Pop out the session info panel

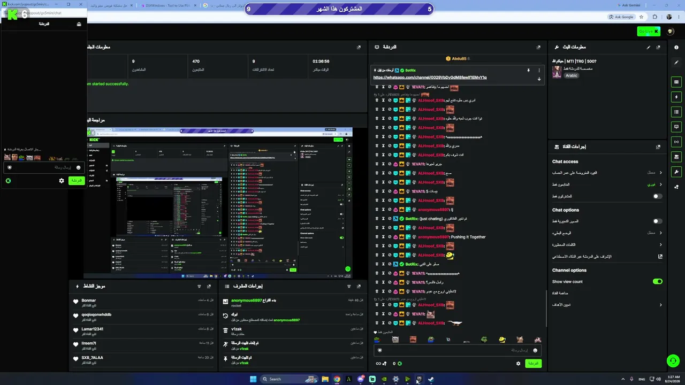359,47
